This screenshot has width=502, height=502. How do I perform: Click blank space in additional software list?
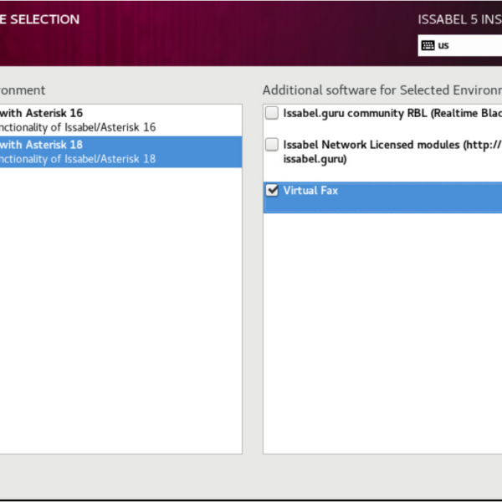click(381, 335)
